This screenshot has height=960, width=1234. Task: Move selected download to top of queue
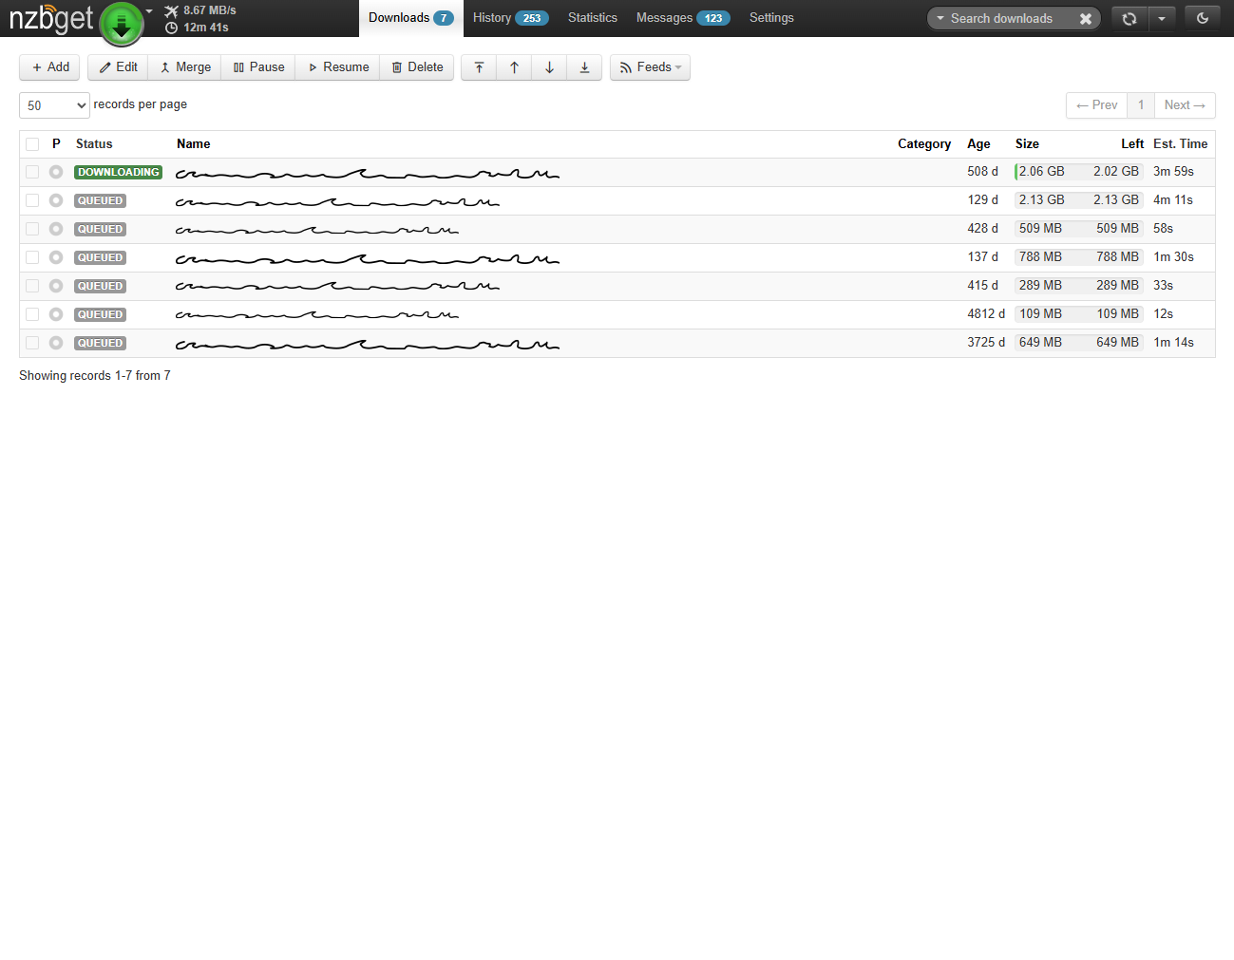pos(479,67)
